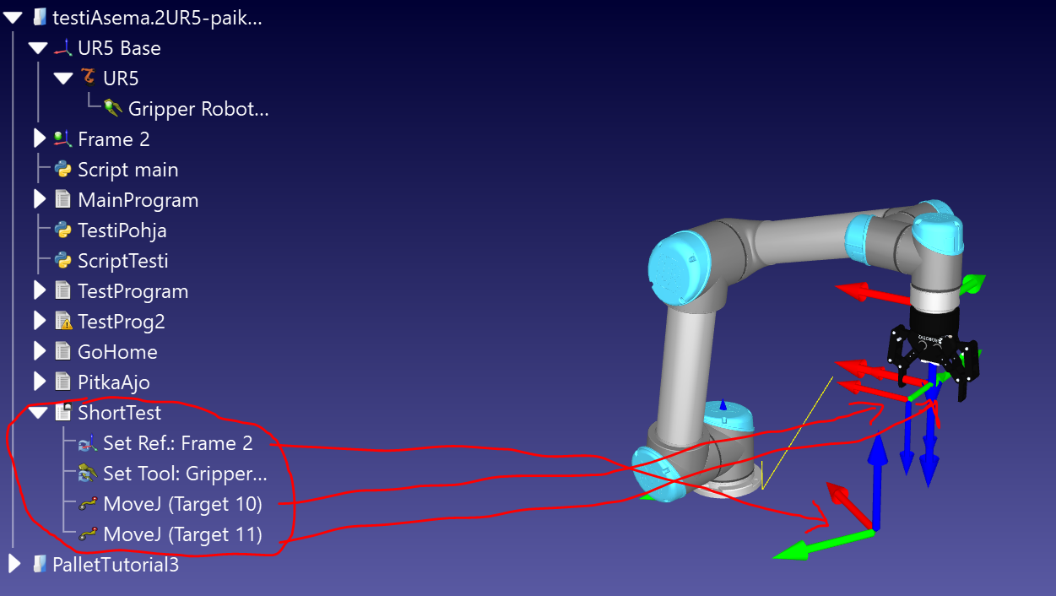Collapse the UR5 Base node
This screenshot has height=596, width=1056.
pos(39,48)
